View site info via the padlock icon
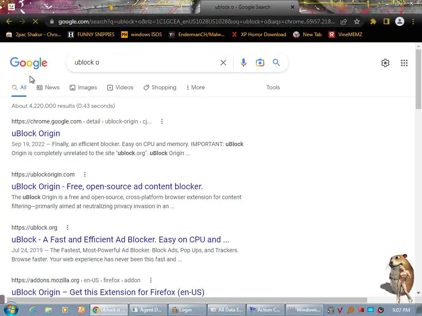 point(52,21)
